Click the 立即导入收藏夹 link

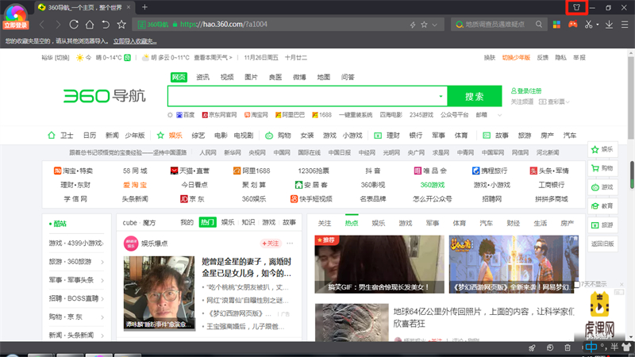(x=135, y=41)
